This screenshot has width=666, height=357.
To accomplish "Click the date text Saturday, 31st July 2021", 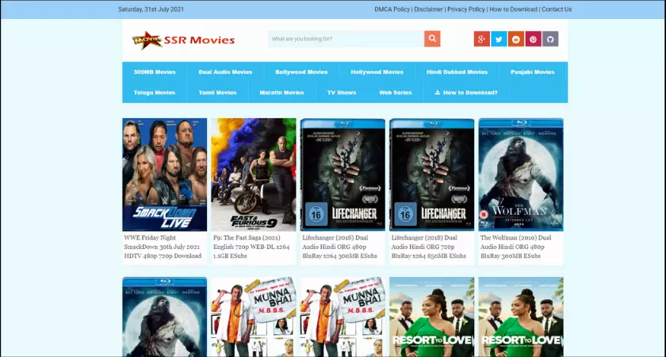I will coord(151,9).
